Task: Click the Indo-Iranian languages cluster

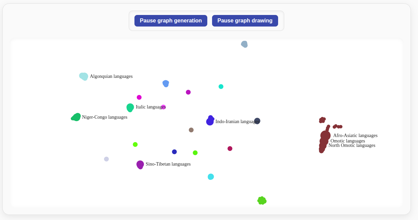Action: point(210,121)
